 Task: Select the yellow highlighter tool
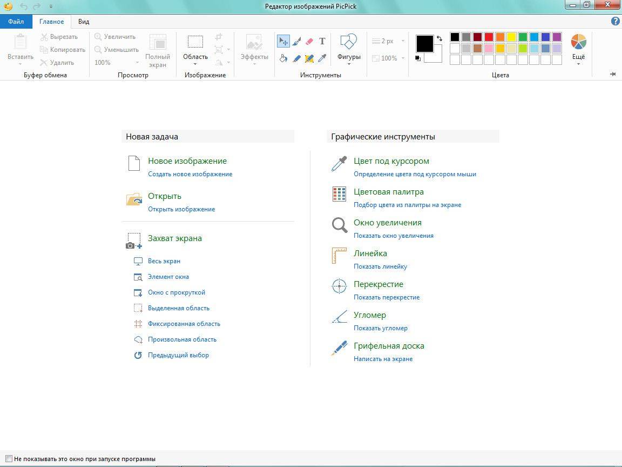pyautogui.click(x=309, y=58)
